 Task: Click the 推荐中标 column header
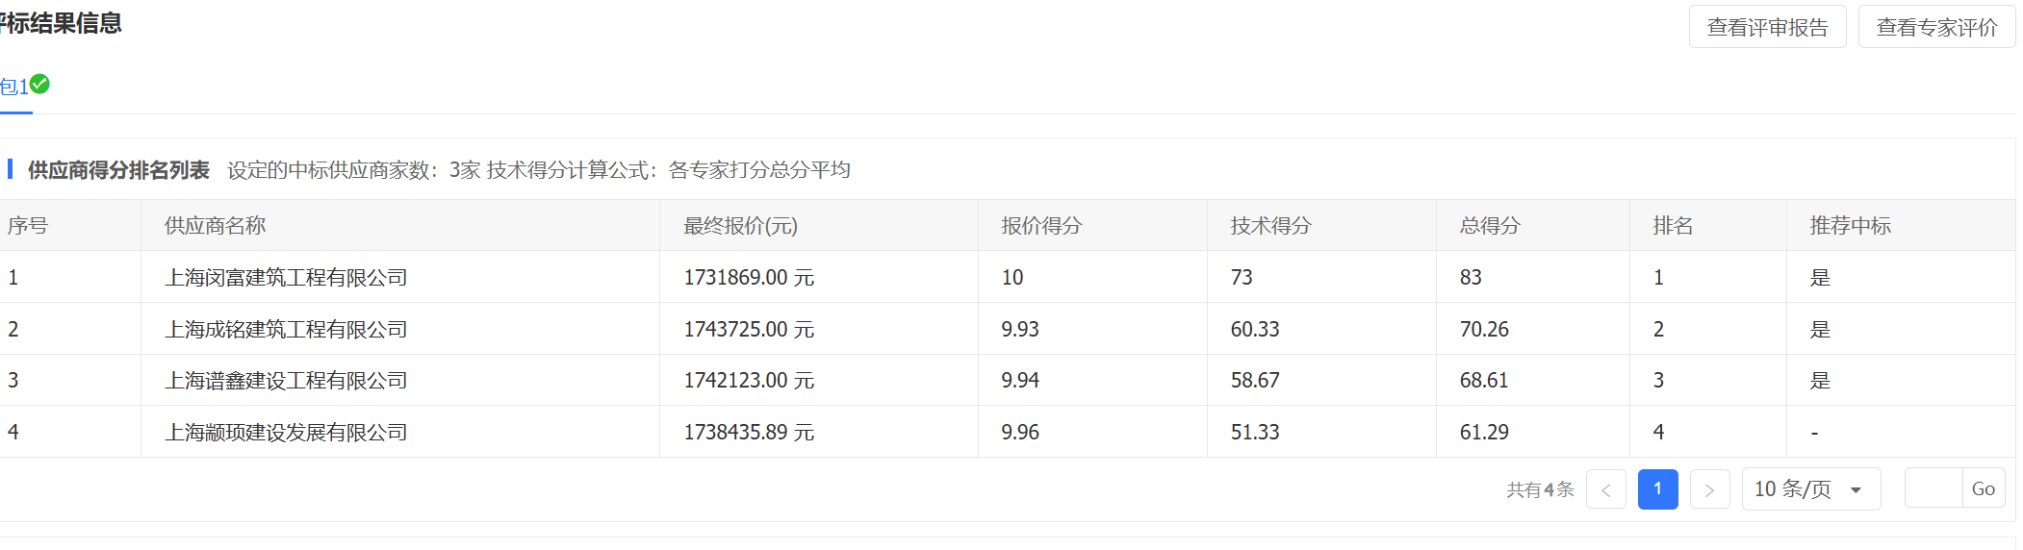pyautogui.click(x=1850, y=226)
